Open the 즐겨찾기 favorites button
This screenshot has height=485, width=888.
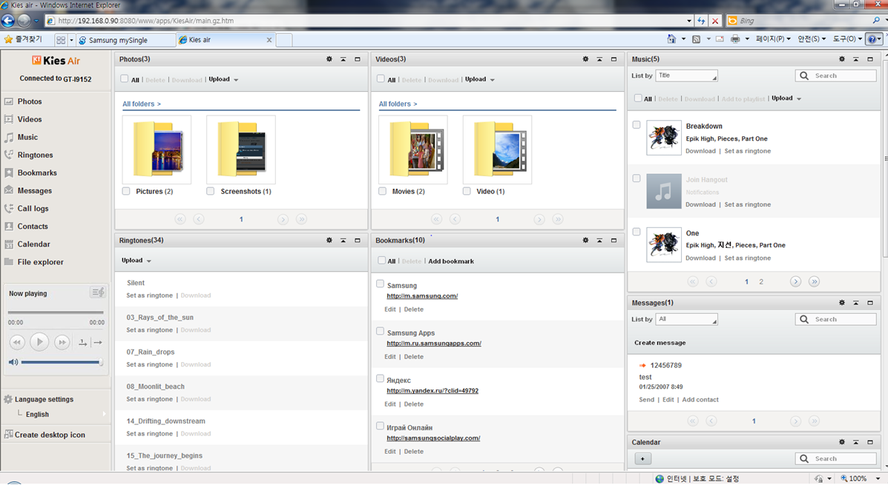point(23,39)
